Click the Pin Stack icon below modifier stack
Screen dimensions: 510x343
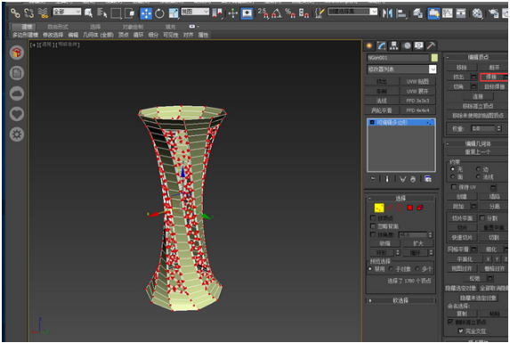(373, 179)
